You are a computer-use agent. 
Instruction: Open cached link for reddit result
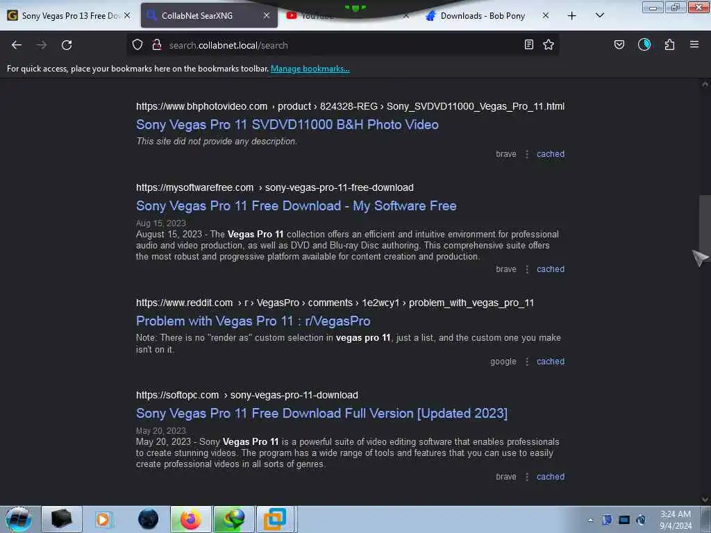coord(551,362)
